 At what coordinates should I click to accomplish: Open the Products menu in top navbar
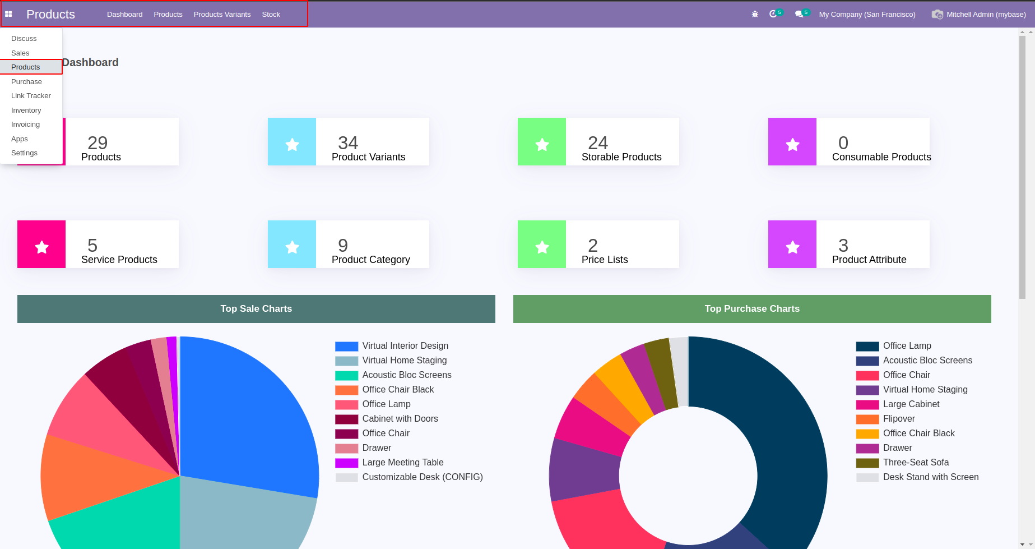(168, 14)
